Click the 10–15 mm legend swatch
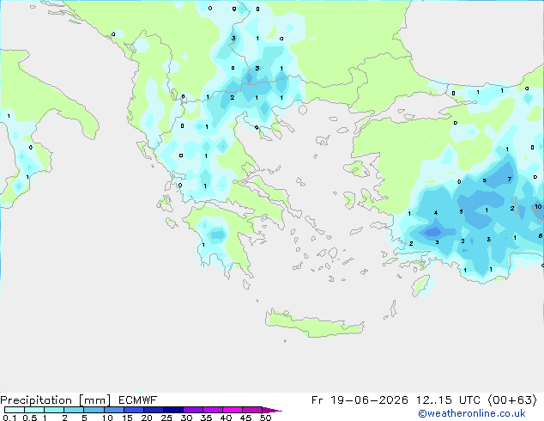544x421 pixels. (113, 410)
